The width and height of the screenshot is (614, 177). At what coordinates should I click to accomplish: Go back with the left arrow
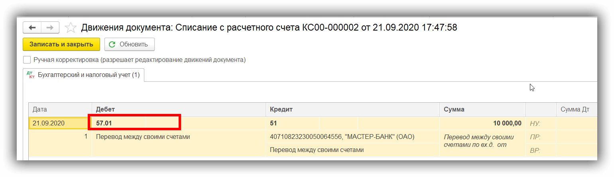pos(32,27)
